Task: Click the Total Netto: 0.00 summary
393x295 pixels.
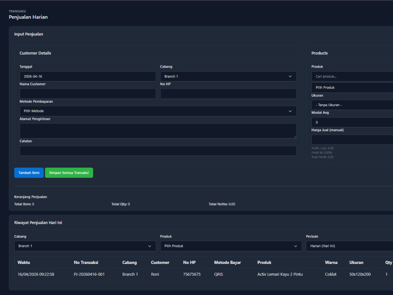Action: 222,204
